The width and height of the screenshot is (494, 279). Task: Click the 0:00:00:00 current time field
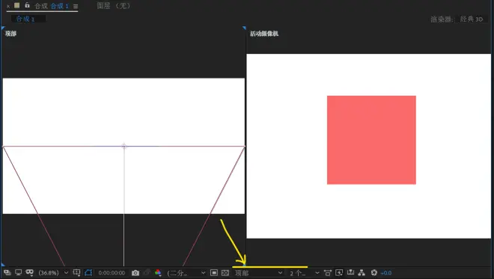coord(112,273)
